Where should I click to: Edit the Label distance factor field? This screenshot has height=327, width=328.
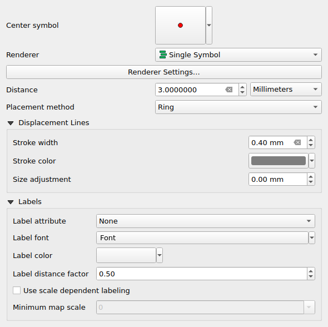(x=202, y=274)
